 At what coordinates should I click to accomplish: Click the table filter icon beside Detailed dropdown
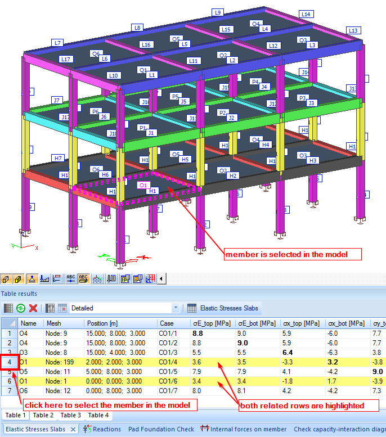[50, 308]
